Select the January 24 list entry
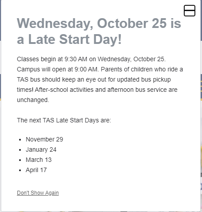The image size is (202, 212). coord(41,149)
